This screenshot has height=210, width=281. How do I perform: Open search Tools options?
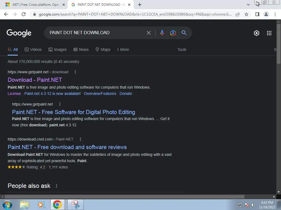pyautogui.click(x=182, y=49)
